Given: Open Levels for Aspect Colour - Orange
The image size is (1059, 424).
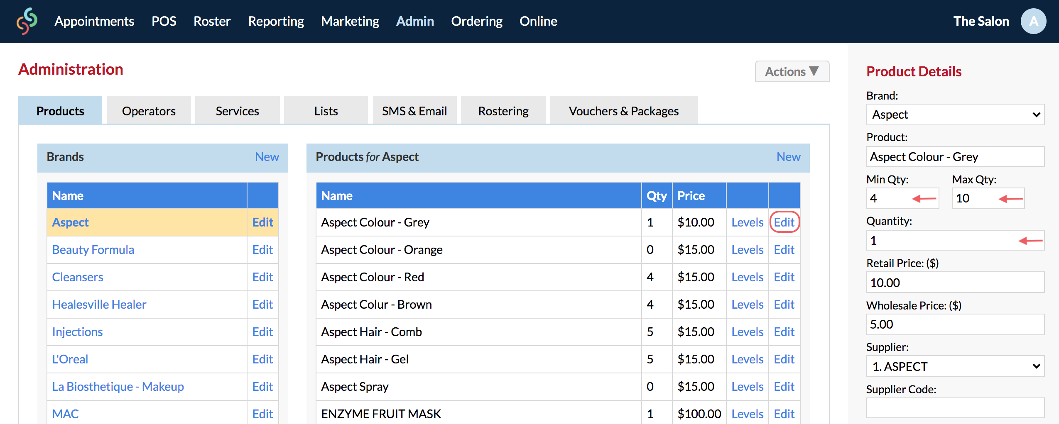Looking at the screenshot, I should coord(747,250).
